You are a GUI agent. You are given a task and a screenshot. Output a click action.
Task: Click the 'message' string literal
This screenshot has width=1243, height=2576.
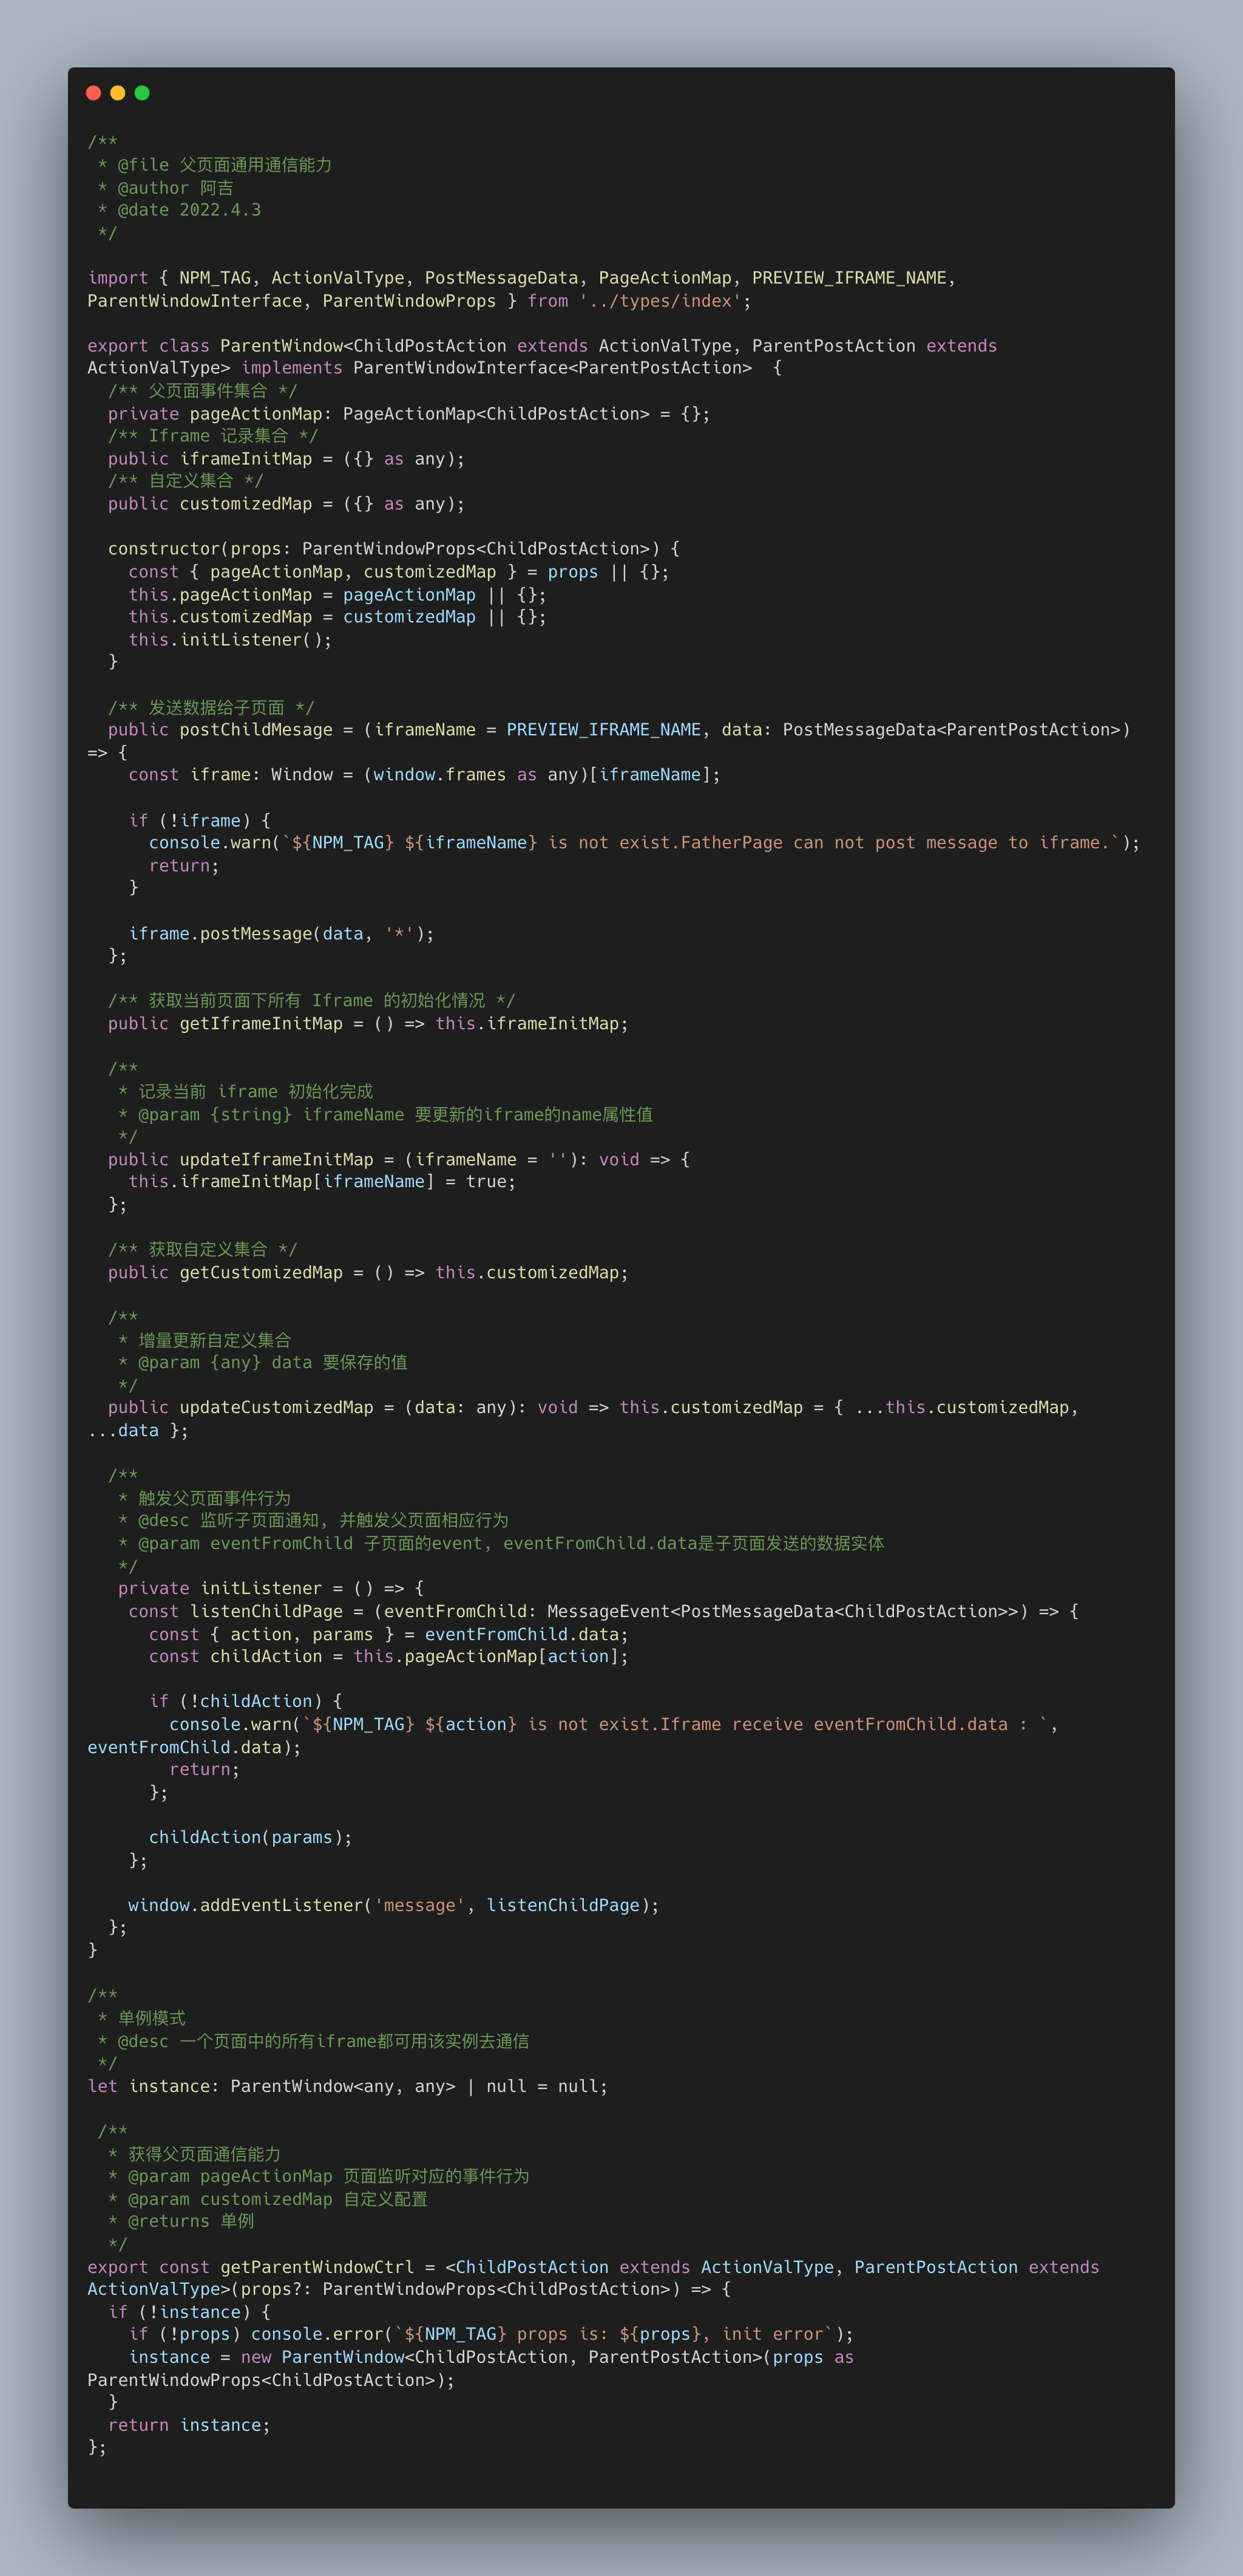coord(419,1905)
